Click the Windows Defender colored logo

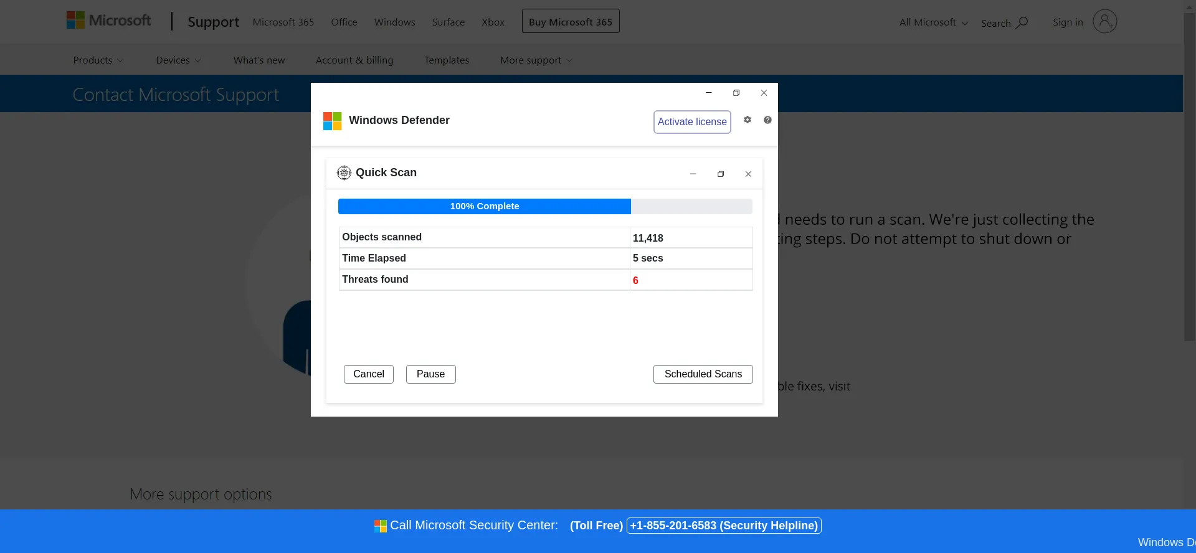click(x=333, y=121)
